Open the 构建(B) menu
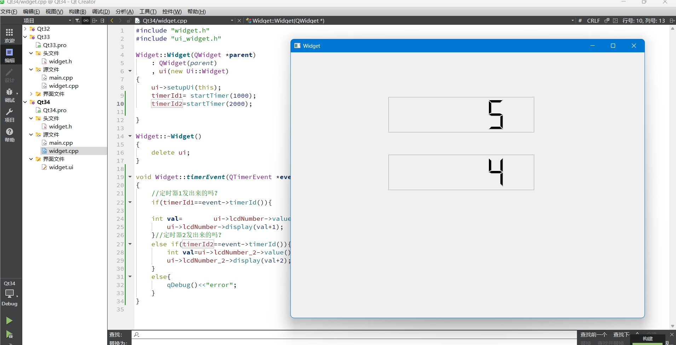Image resolution: width=676 pixels, height=345 pixels. [x=77, y=11]
